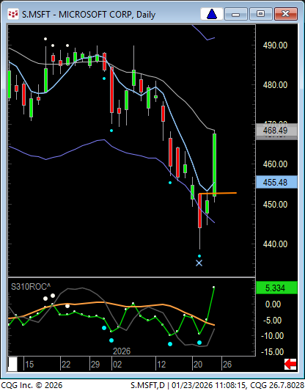Click the 480.00 price axis label
This screenshot has height=391, width=305.
point(275,85)
